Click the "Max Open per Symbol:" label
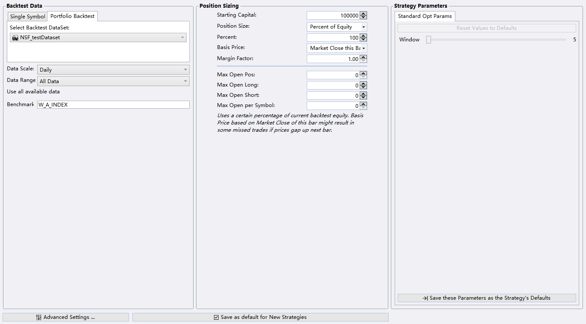Screen dimensions: 586x324 246,105
